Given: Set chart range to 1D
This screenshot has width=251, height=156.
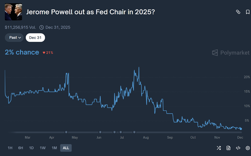Looking at the screenshot, I should pos(31,148).
